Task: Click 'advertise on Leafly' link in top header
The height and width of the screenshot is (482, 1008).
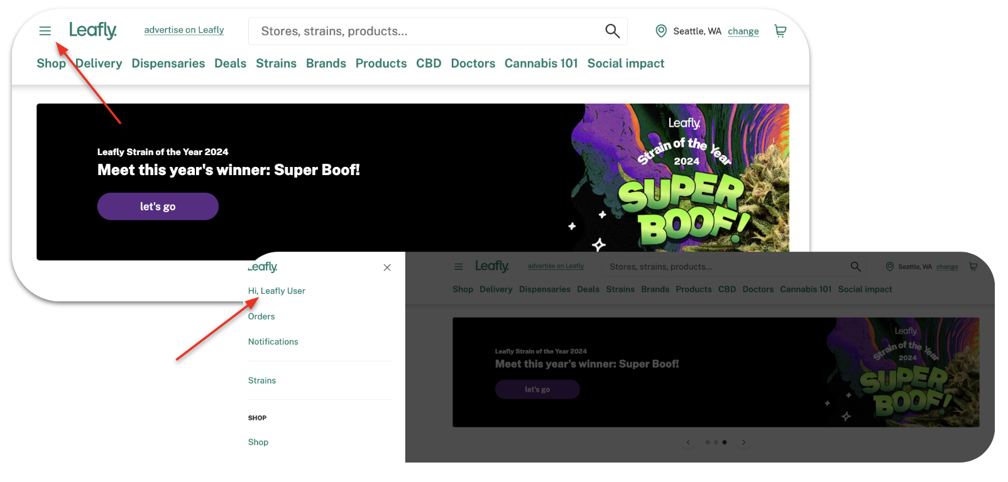Action: point(184,30)
